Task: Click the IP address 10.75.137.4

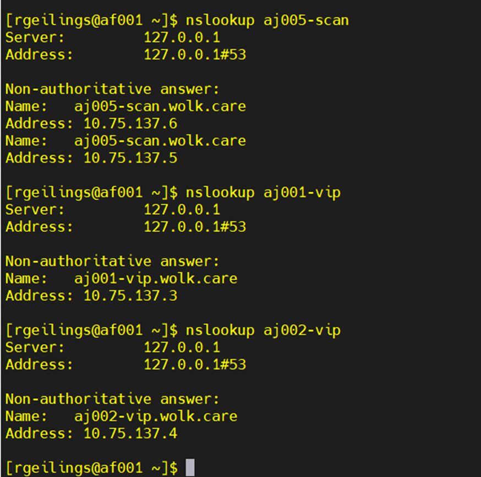Action: [130, 433]
